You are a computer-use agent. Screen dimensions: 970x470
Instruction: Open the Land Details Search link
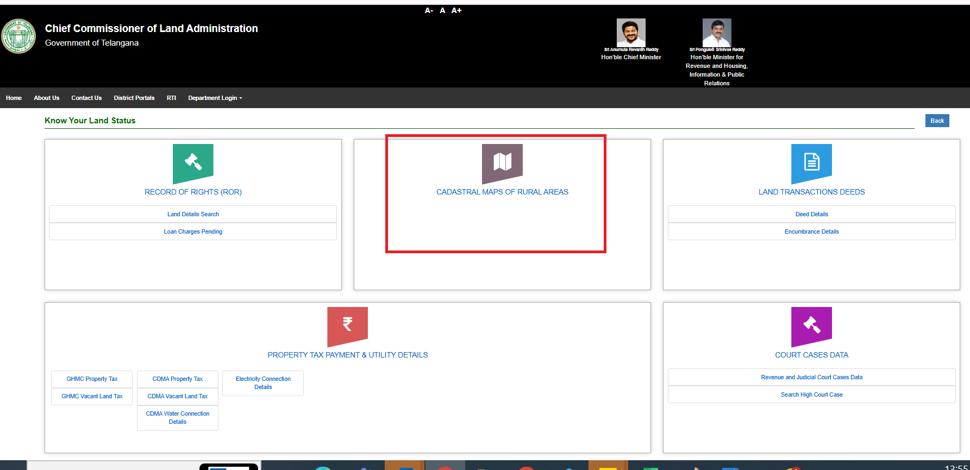click(x=193, y=215)
